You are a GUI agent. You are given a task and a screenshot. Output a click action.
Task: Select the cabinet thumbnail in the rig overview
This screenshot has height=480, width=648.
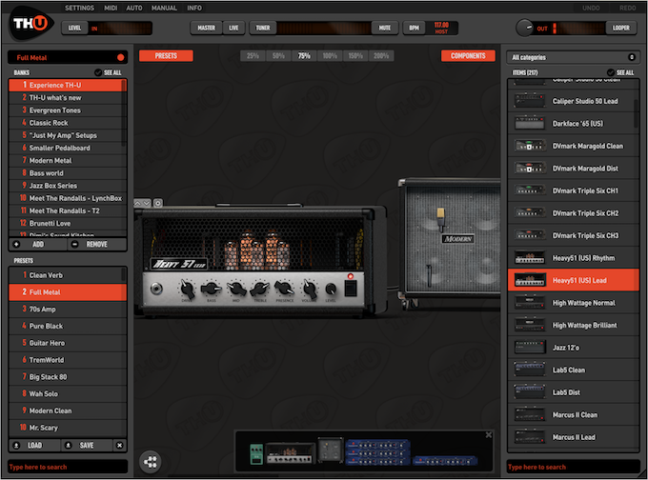click(331, 450)
